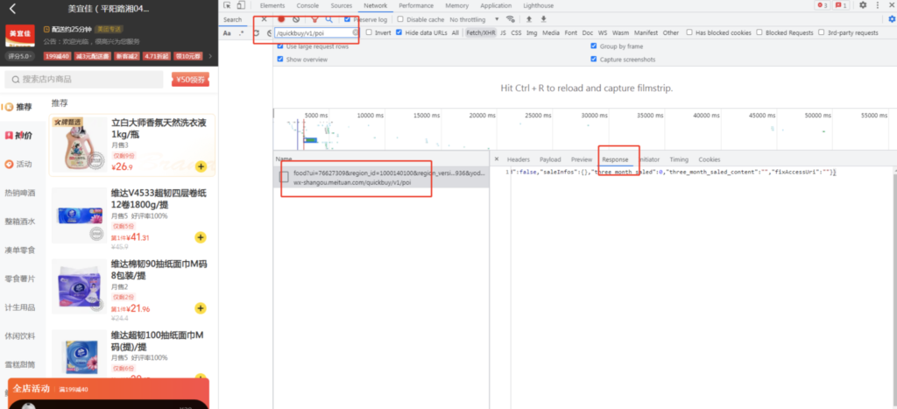
Task: Go back with the store page arrow
Action: click(x=12, y=10)
